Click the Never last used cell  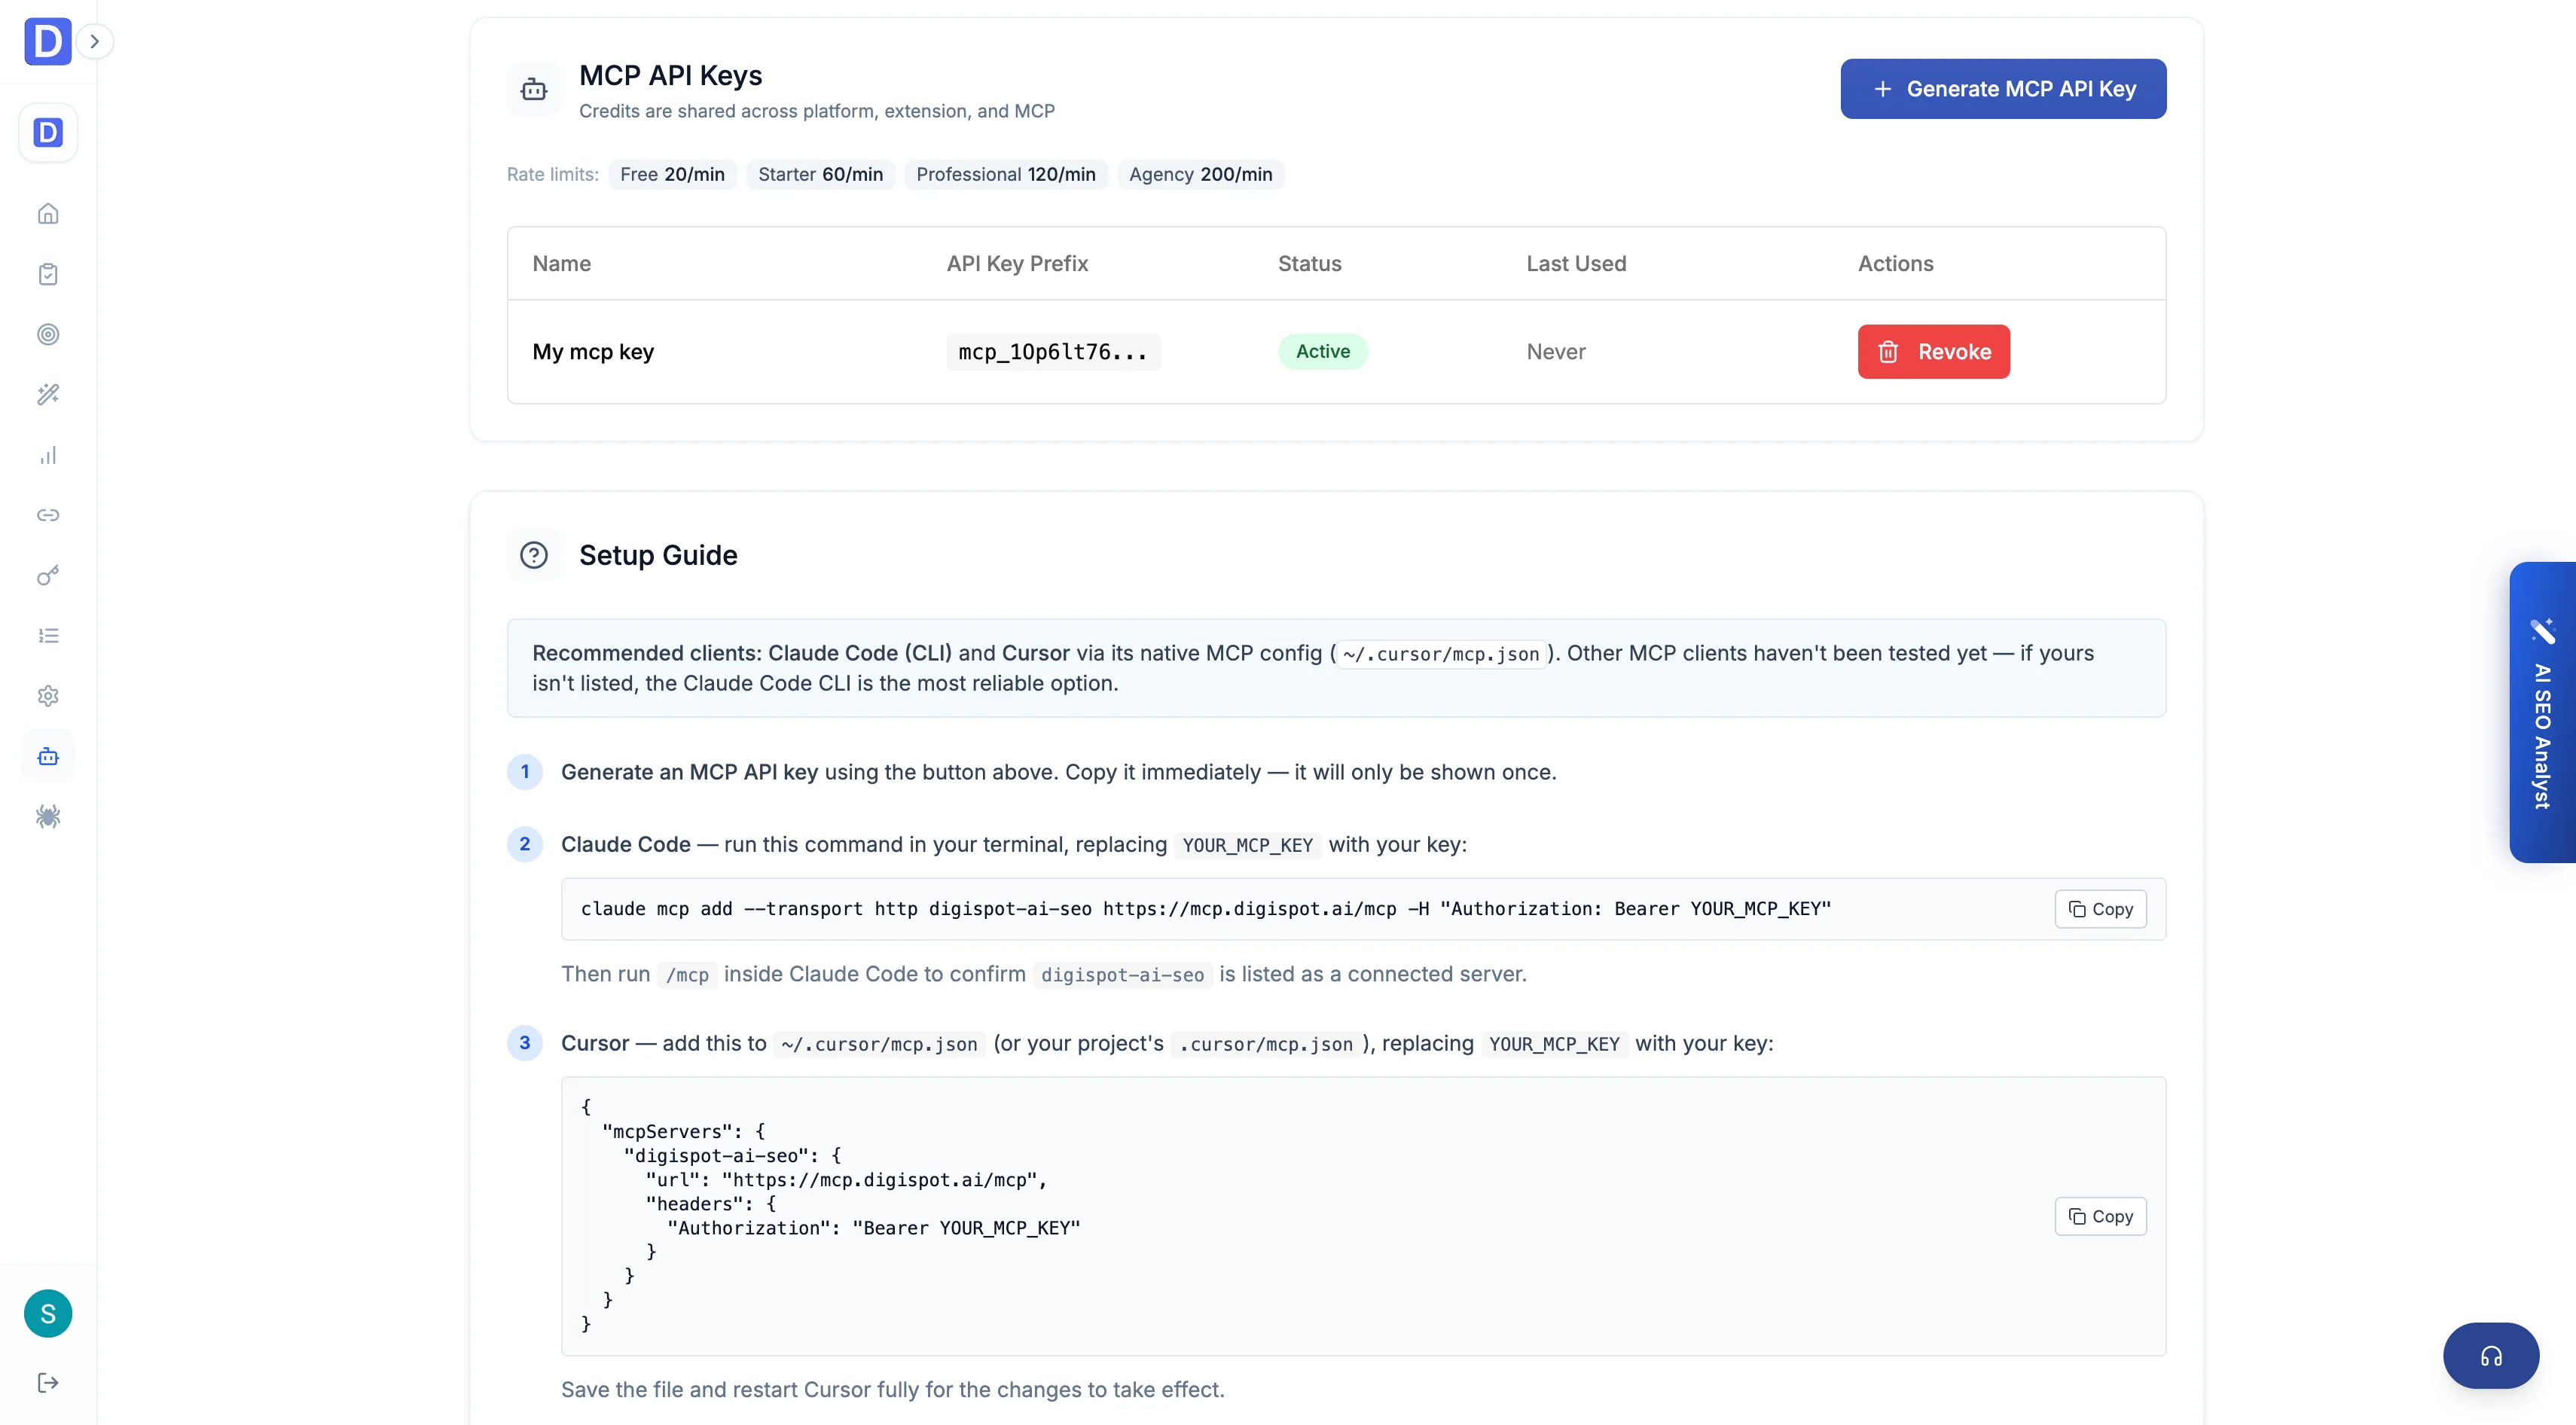pos(1556,352)
